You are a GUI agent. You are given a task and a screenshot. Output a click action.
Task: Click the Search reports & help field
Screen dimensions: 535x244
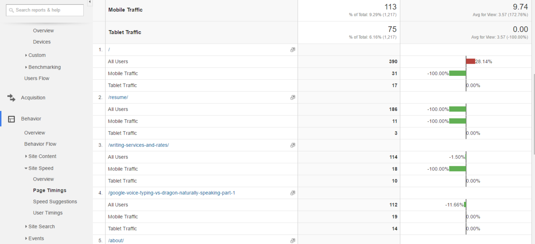(45, 10)
